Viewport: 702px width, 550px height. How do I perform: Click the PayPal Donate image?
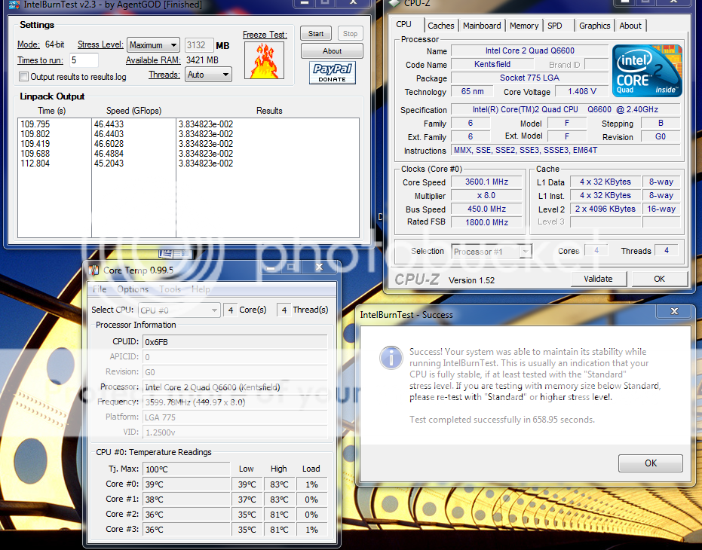tap(332, 73)
